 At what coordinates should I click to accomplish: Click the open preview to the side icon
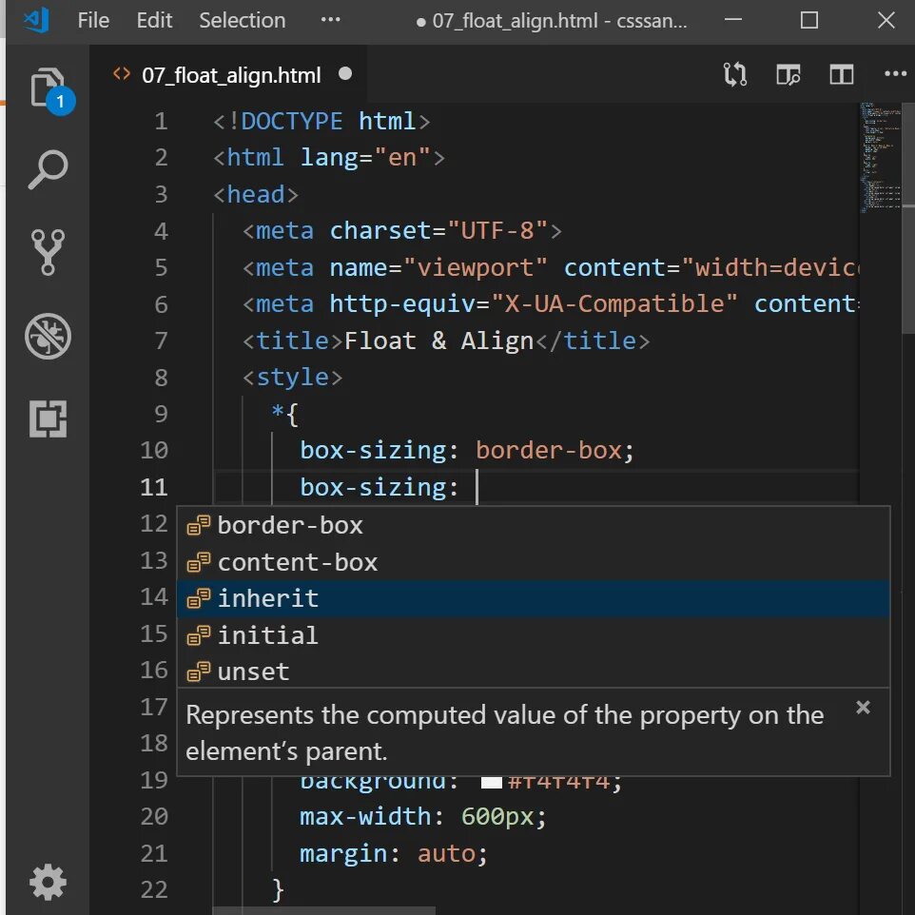tap(788, 75)
